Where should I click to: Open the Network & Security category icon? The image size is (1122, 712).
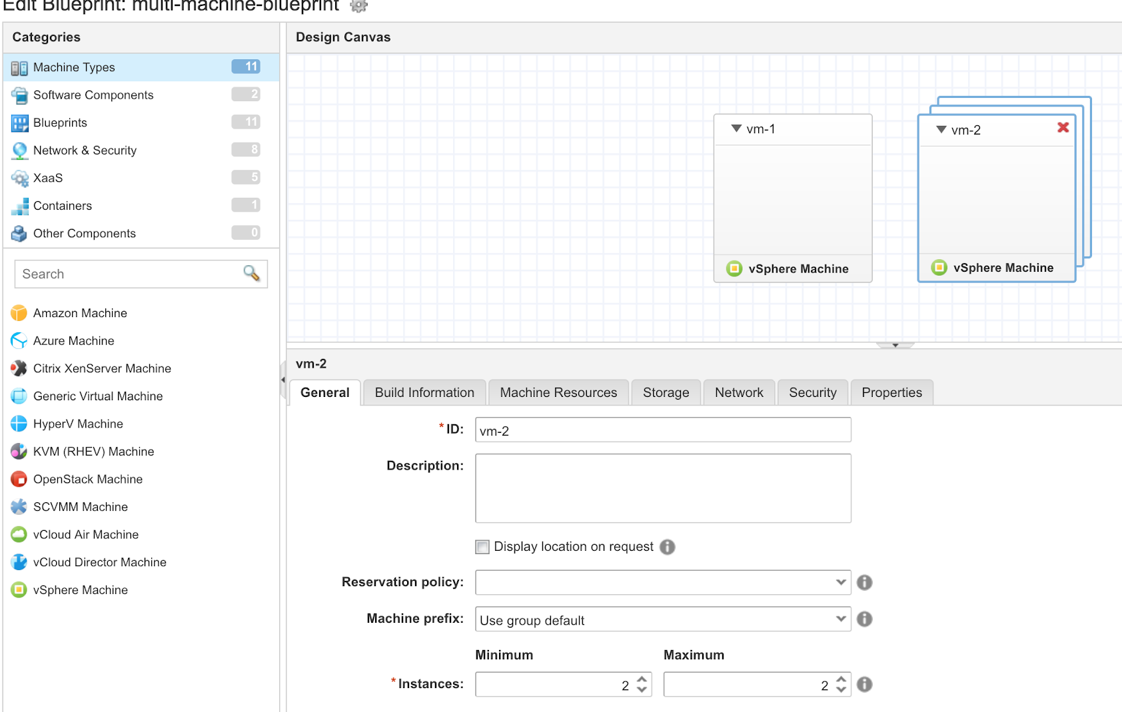pyautogui.click(x=19, y=150)
